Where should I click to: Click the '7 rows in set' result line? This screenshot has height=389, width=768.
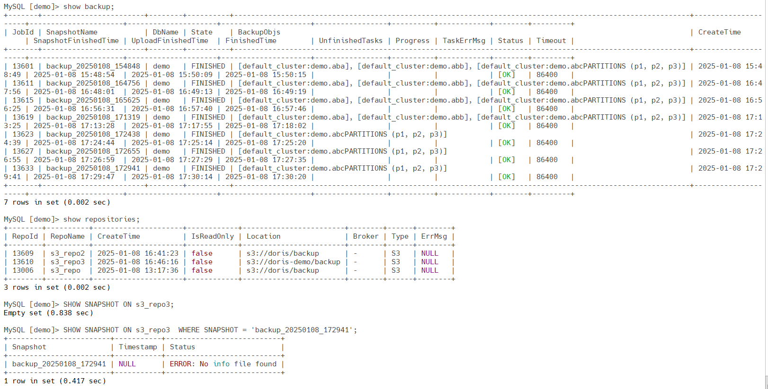pyautogui.click(x=57, y=202)
